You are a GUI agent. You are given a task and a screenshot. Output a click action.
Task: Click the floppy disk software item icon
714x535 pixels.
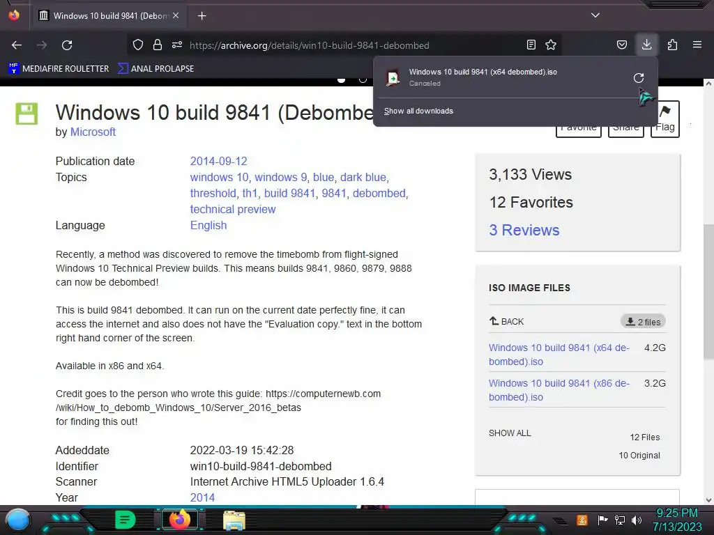[x=26, y=114]
